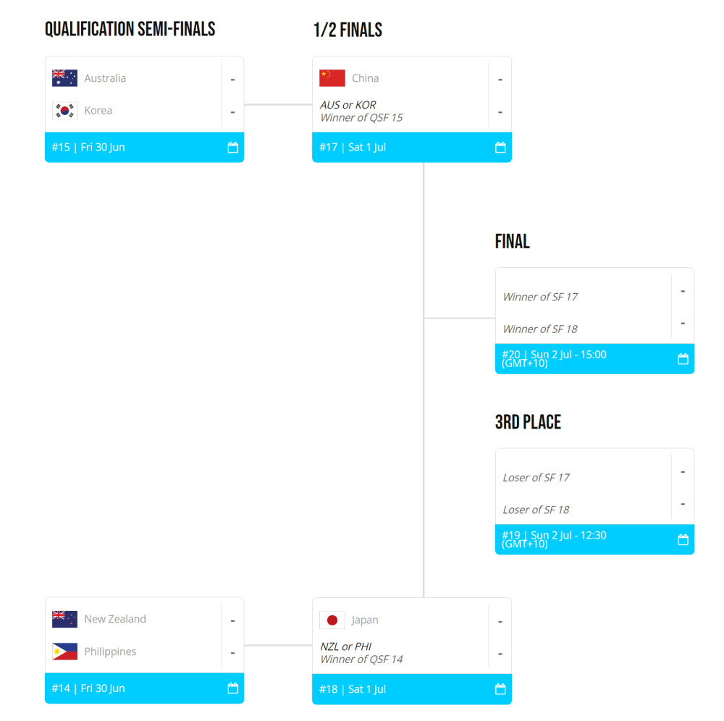Viewport: 724px width, 721px height.
Task: Click the Japan flag
Action: 332,620
